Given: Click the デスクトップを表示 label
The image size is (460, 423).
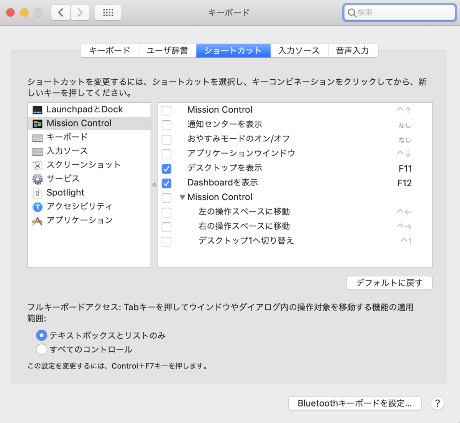Looking at the screenshot, I should point(225,168).
